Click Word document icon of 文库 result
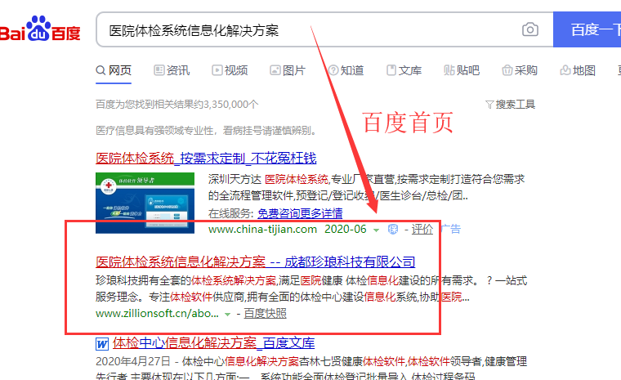The image size is (621, 380). [x=102, y=343]
